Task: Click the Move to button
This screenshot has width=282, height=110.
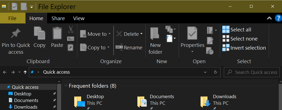Action: point(95,34)
